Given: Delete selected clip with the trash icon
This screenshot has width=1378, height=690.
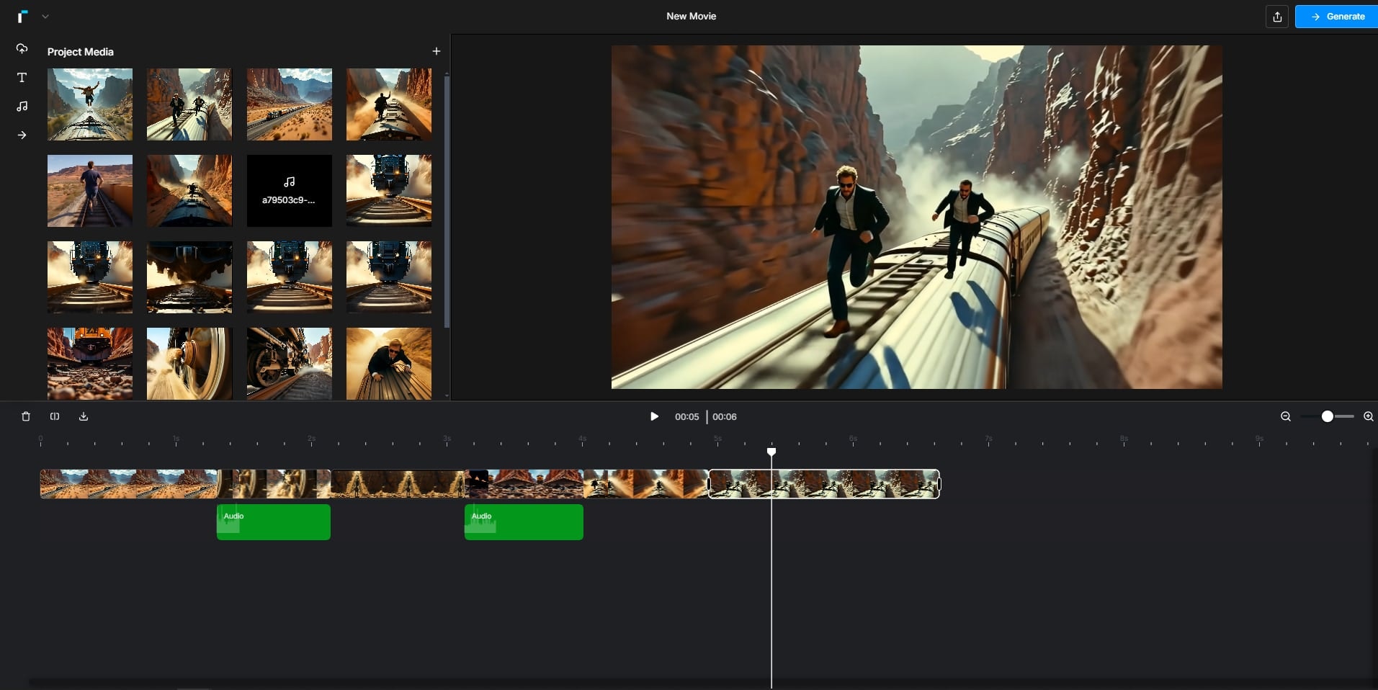Looking at the screenshot, I should [x=26, y=416].
